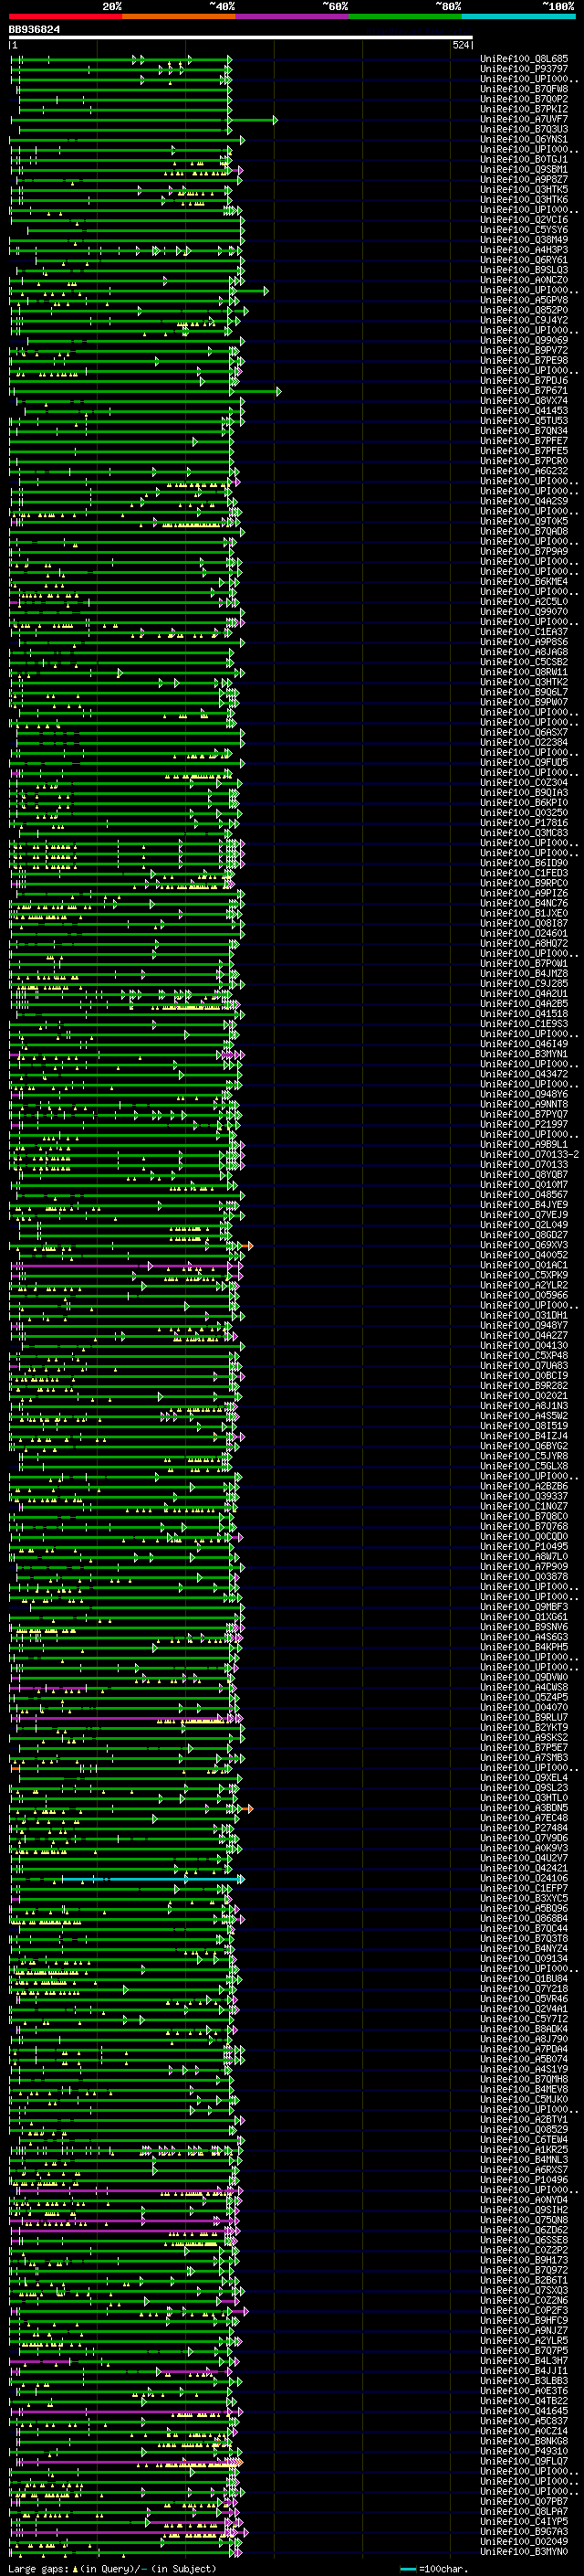The height and width of the screenshot is (2576, 584).
Task: Select the UniRef100_Q8VX74 label
Action: click(x=524, y=401)
